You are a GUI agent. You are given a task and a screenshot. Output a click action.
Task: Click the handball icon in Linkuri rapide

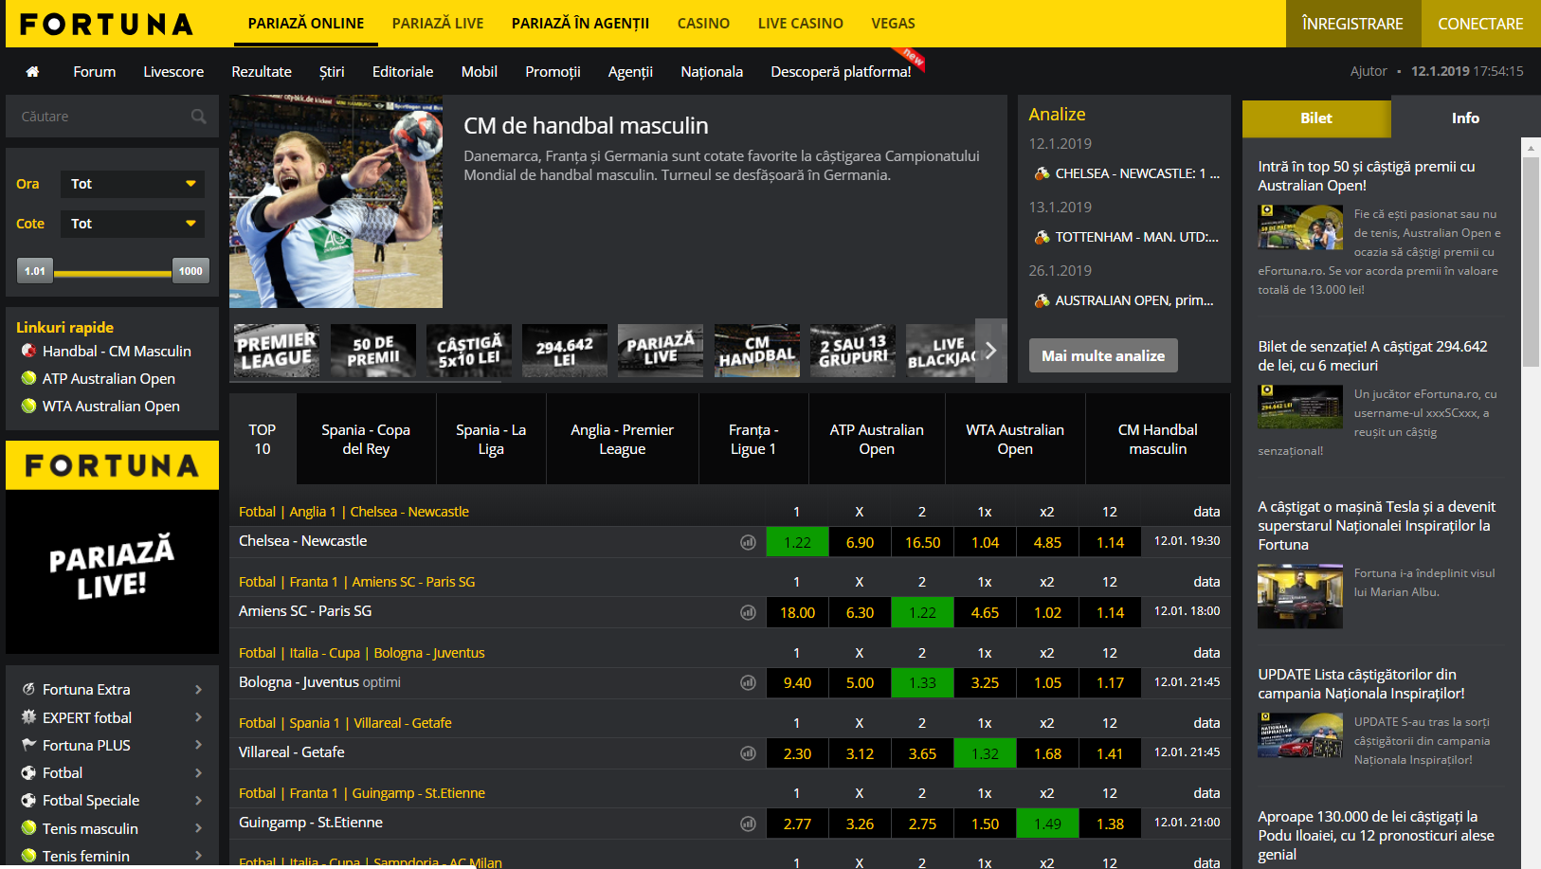click(x=28, y=351)
